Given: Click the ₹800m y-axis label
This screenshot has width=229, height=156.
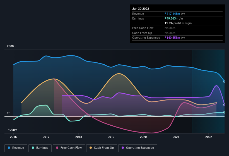Looking at the screenshot, I should (11, 46).
